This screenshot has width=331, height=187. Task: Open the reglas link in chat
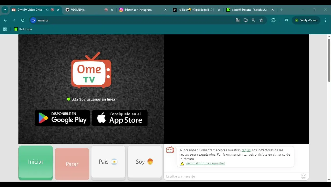click(246, 150)
